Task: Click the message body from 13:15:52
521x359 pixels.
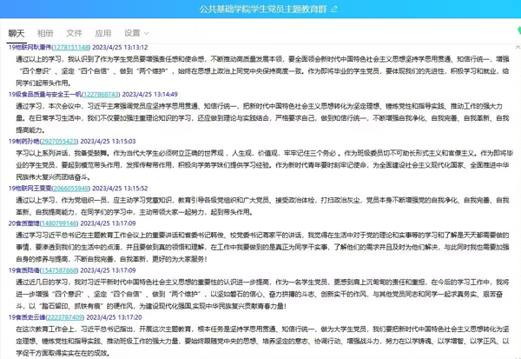Action: coord(260,204)
